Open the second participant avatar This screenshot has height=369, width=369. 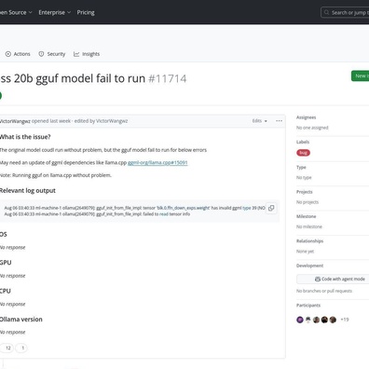tap(308, 320)
